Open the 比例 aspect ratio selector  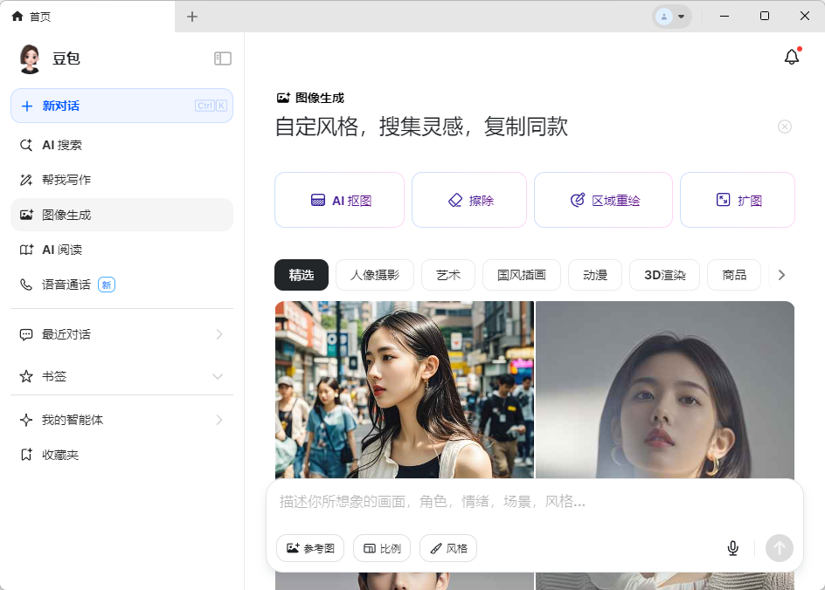pyautogui.click(x=382, y=548)
